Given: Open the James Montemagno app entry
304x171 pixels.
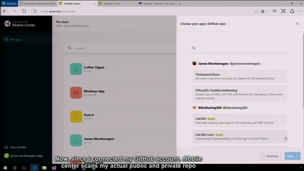Looking at the screenshot, I should (x=120, y=140).
